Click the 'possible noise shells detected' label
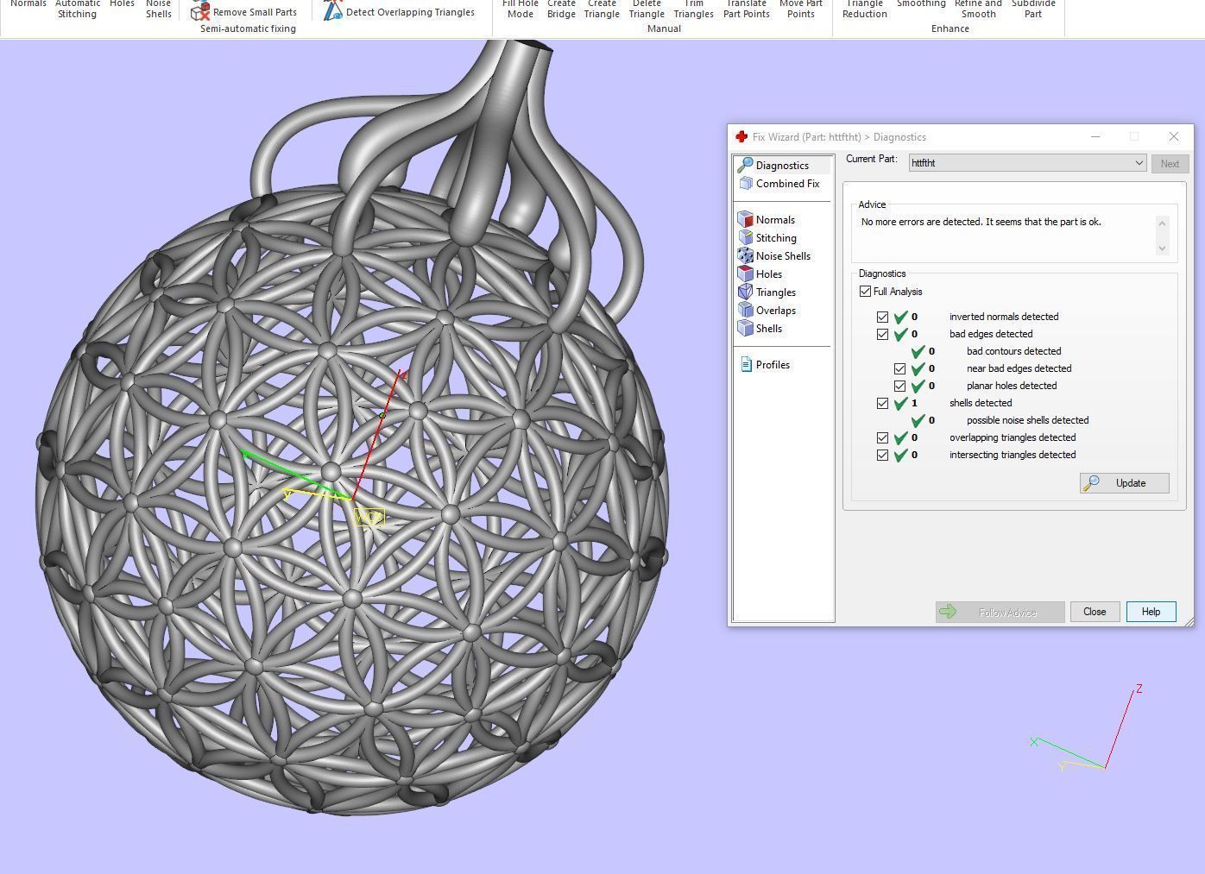 point(1027,420)
